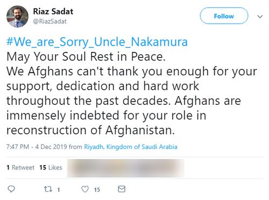Click the blurred likers avatar strip
The image size is (269, 200).
tap(126, 168)
